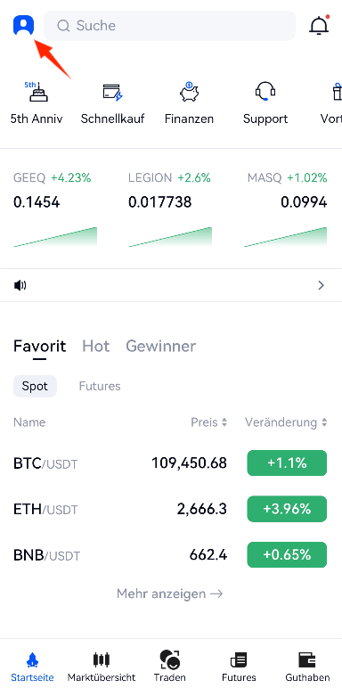Open Guthaben wallet in bottom navigation

307,666
